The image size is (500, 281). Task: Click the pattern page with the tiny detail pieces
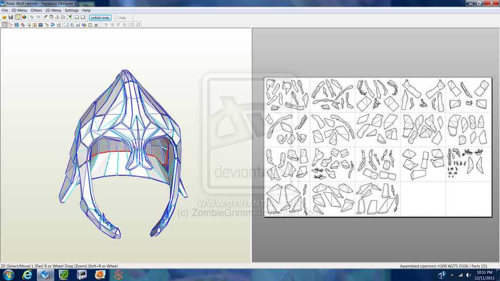468,164
